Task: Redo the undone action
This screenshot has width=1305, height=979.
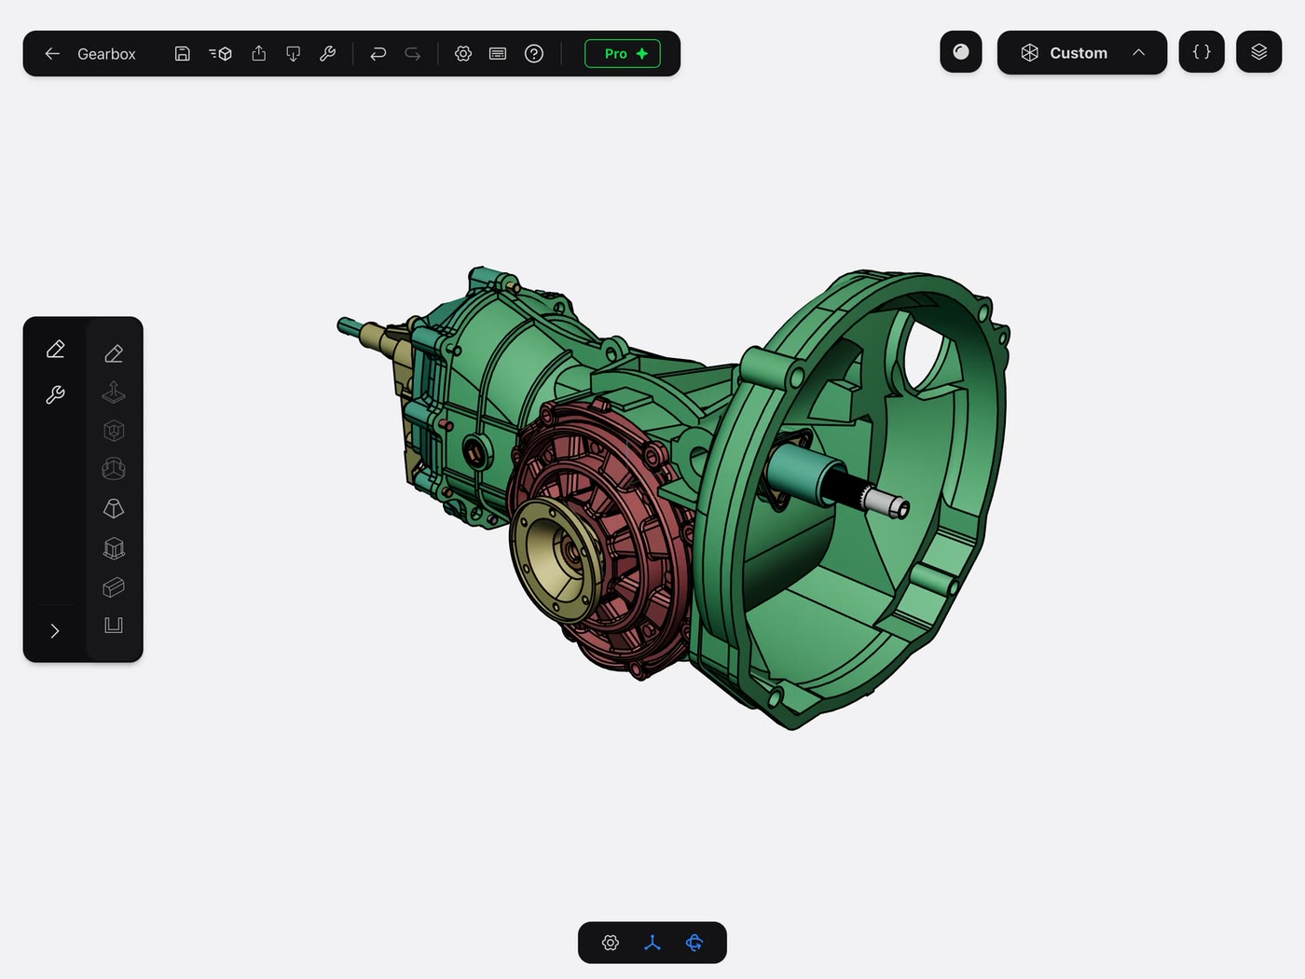Action: [412, 54]
